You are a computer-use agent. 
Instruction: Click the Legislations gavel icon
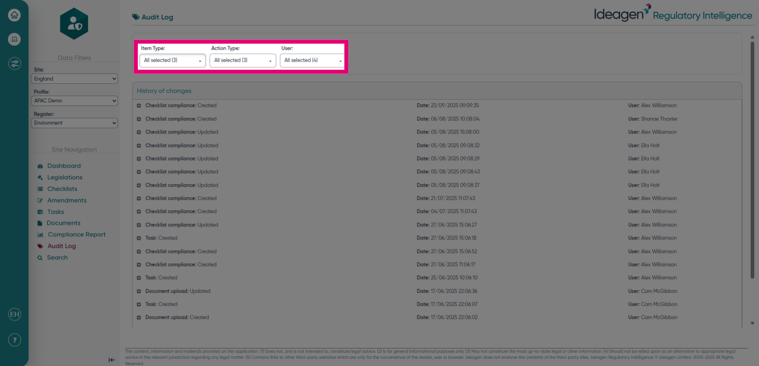[x=40, y=178]
